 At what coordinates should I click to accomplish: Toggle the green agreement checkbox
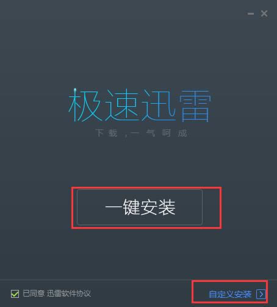pyautogui.click(x=15, y=294)
